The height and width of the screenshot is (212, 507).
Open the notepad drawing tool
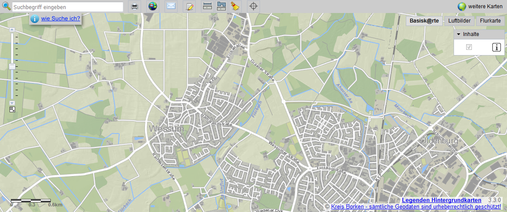189,6
